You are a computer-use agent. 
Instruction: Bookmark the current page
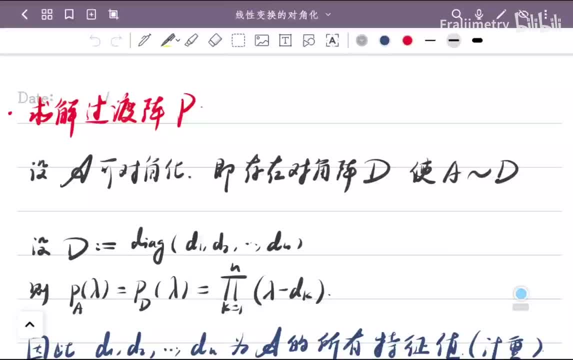tap(69, 14)
